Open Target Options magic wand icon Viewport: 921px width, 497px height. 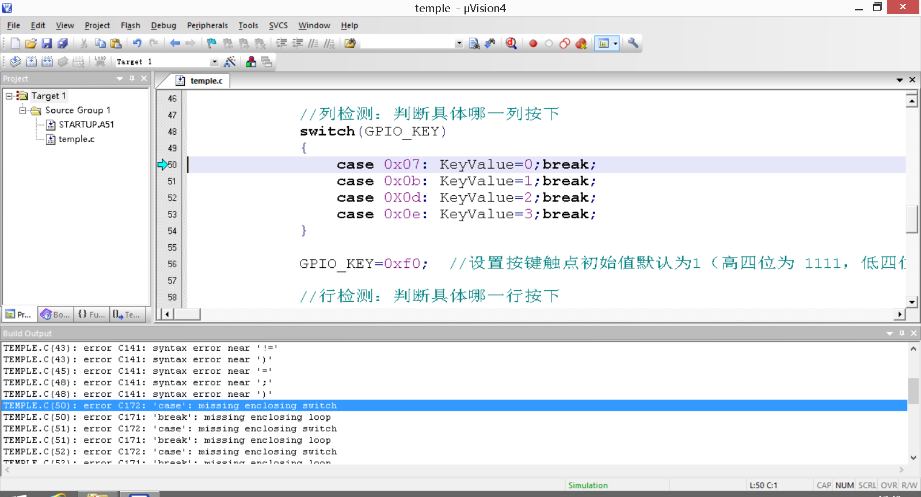(x=230, y=62)
